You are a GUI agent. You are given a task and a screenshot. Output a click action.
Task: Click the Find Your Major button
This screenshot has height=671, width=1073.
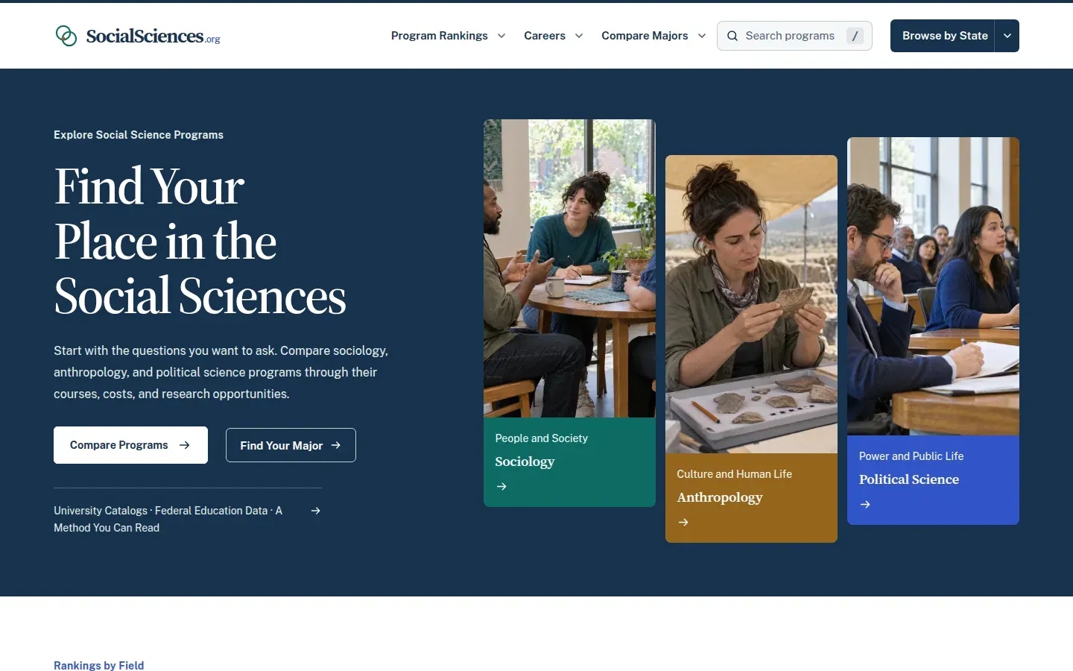291,445
